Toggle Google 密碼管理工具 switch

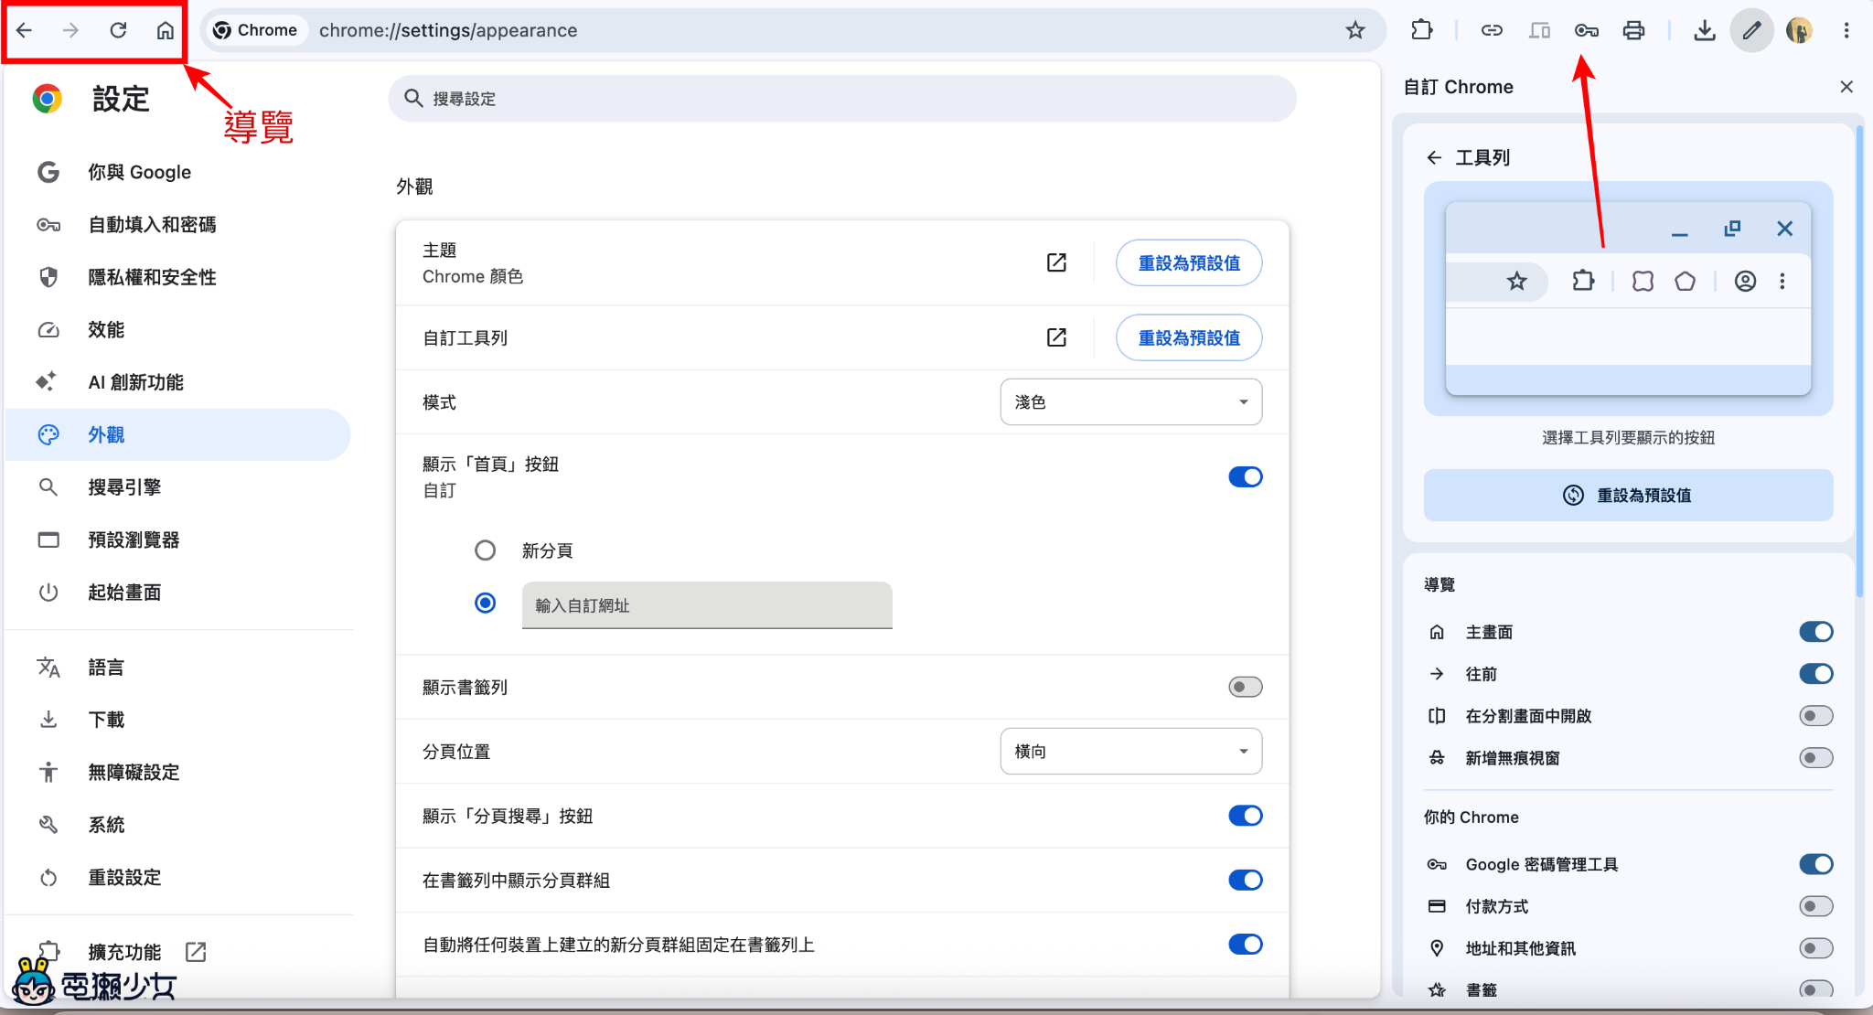(1815, 864)
